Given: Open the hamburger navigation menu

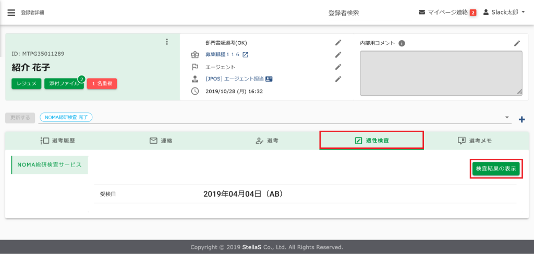Looking at the screenshot, I should (11, 12).
